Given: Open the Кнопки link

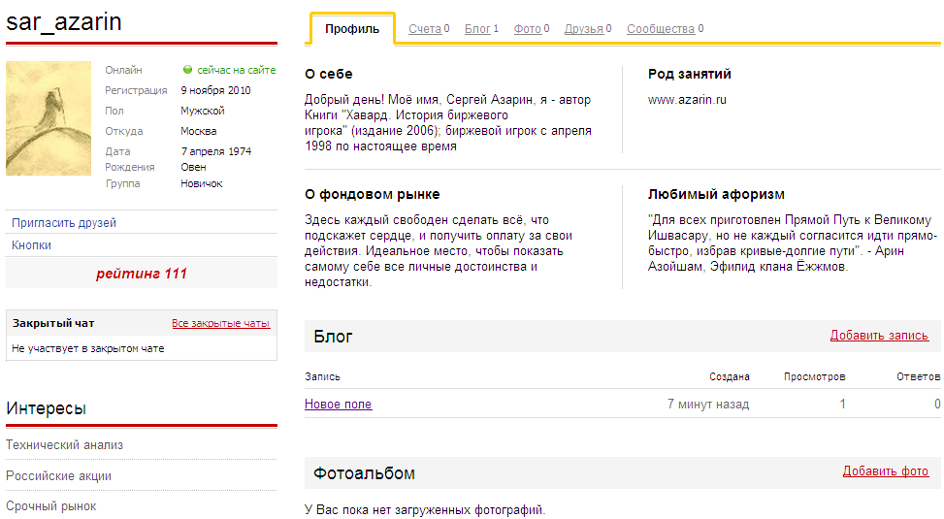Looking at the screenshot, I should tap(32, 245).
